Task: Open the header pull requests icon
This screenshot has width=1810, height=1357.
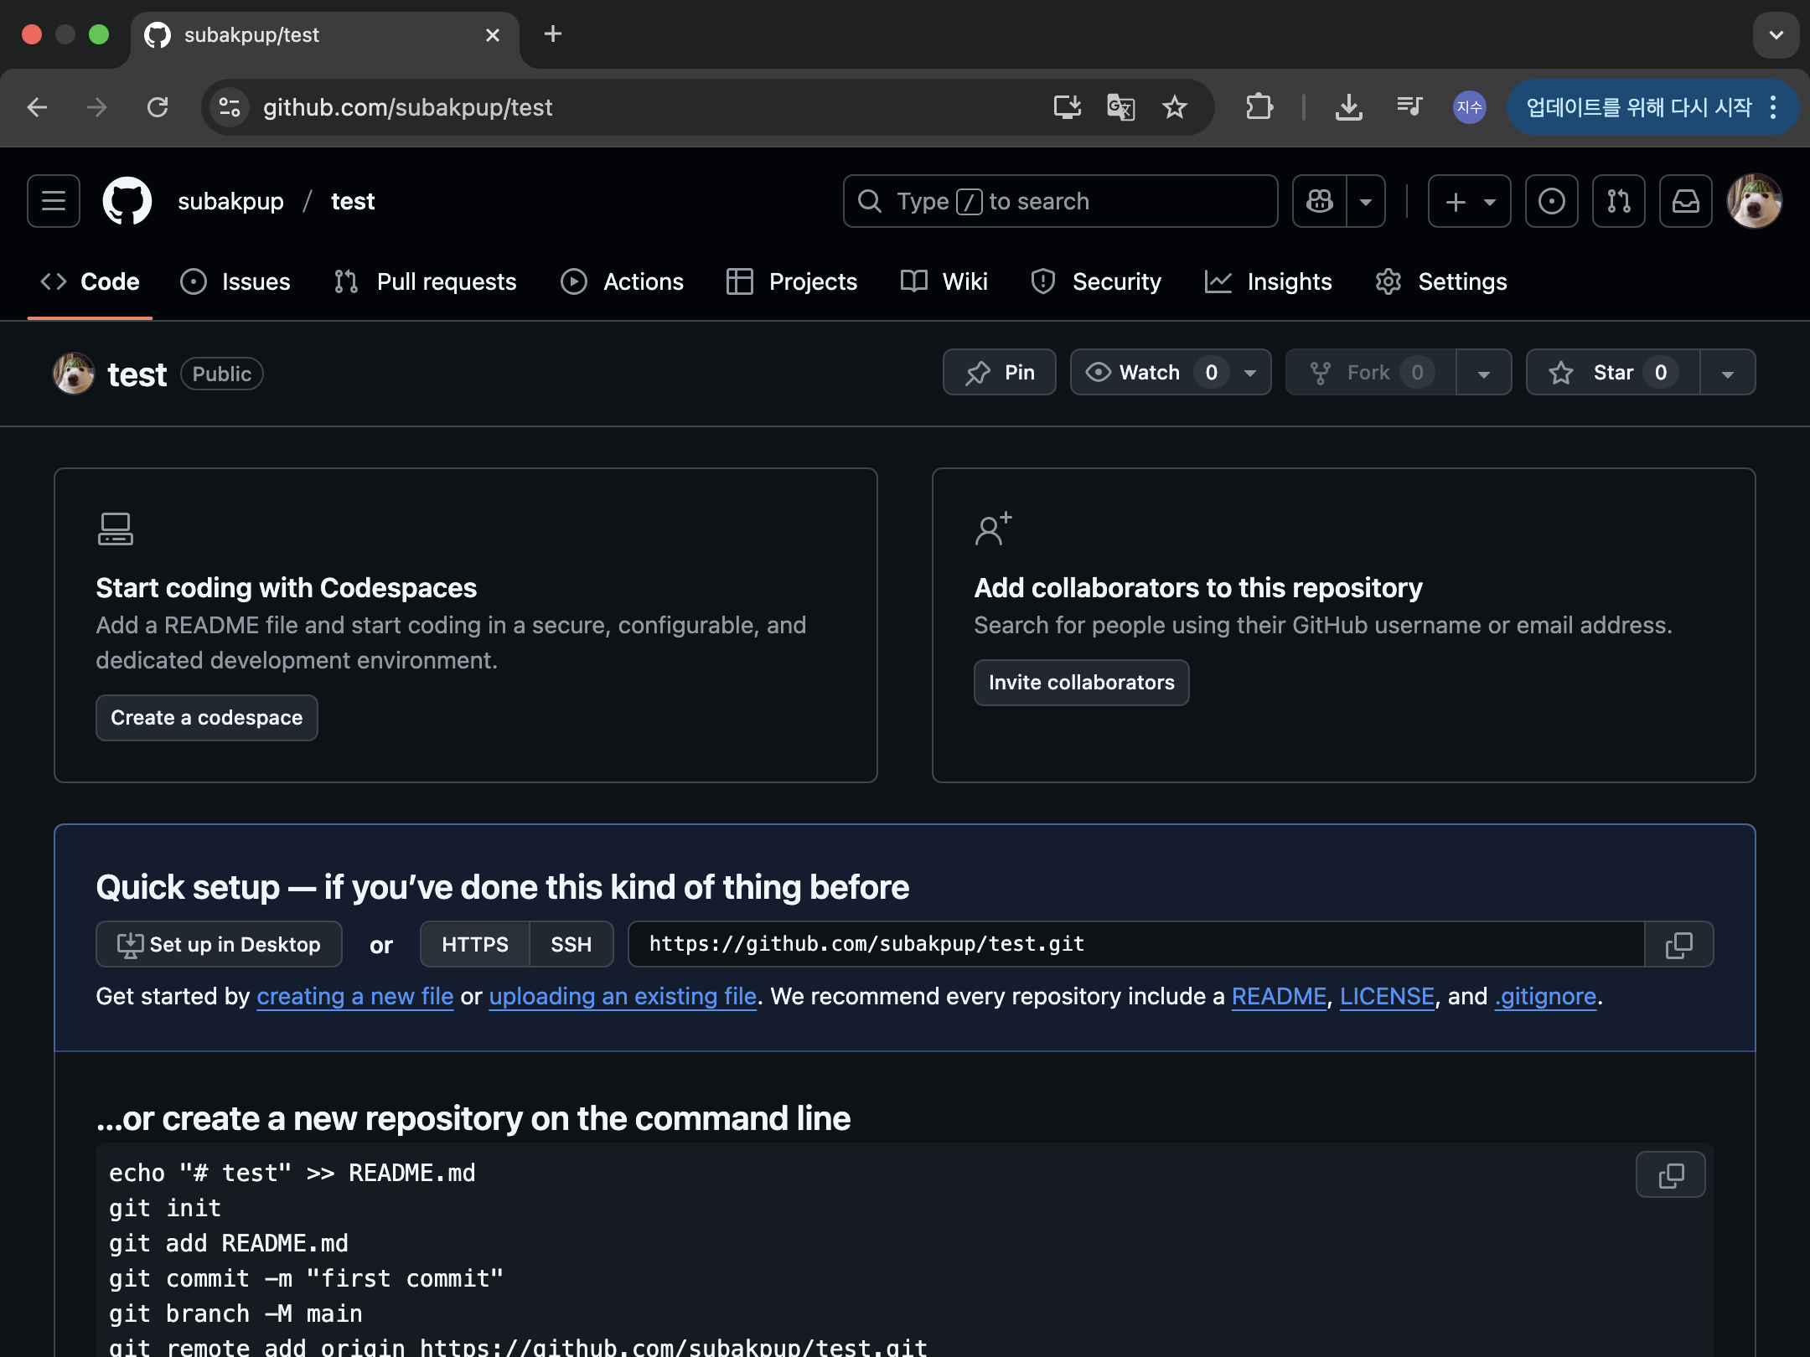Action: [x=1618, y=201]
